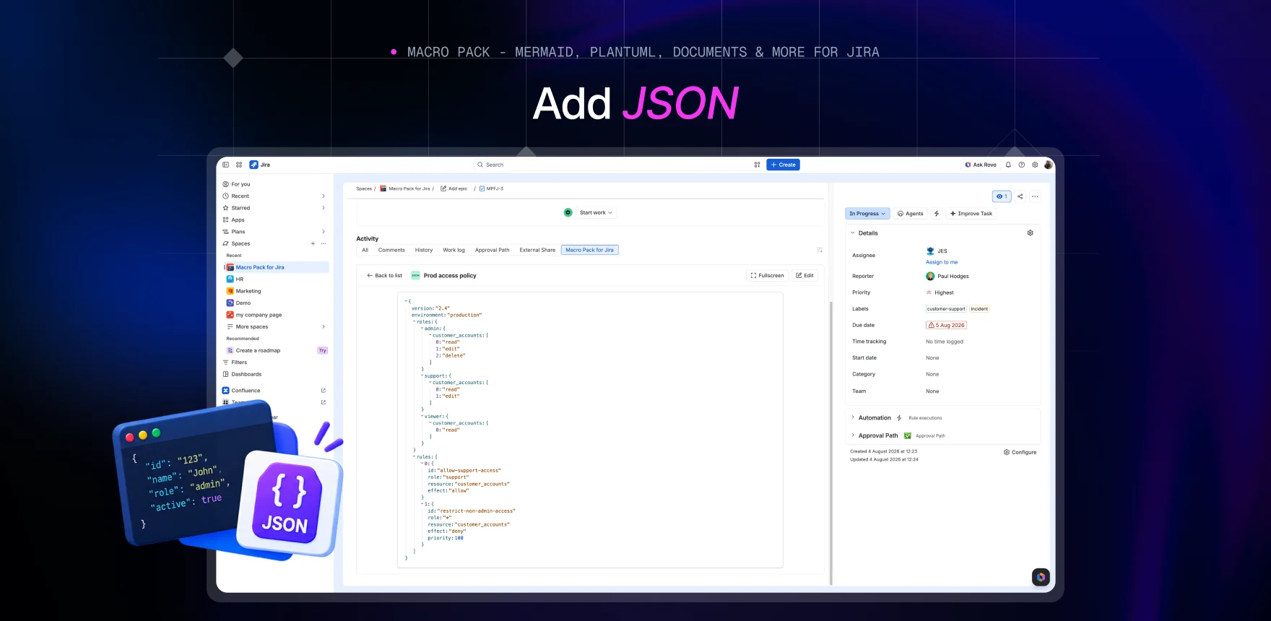This screenshot has width=1271, height=621.
Task: Switch to the Work log tab
Action: coord(454,250)
